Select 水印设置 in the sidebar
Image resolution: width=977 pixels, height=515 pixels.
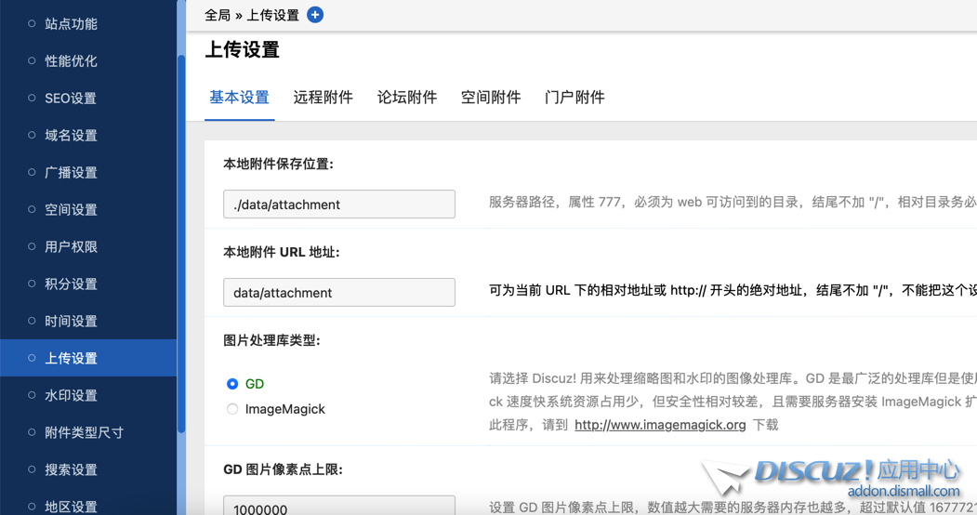71,396
